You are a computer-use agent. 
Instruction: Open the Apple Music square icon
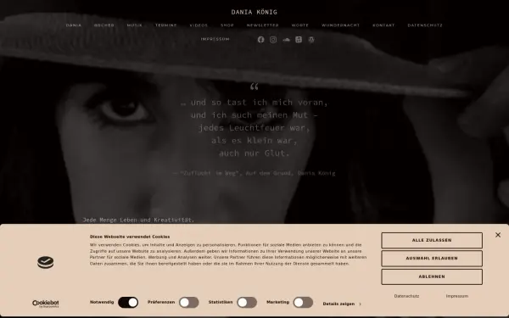pos(299,40)
